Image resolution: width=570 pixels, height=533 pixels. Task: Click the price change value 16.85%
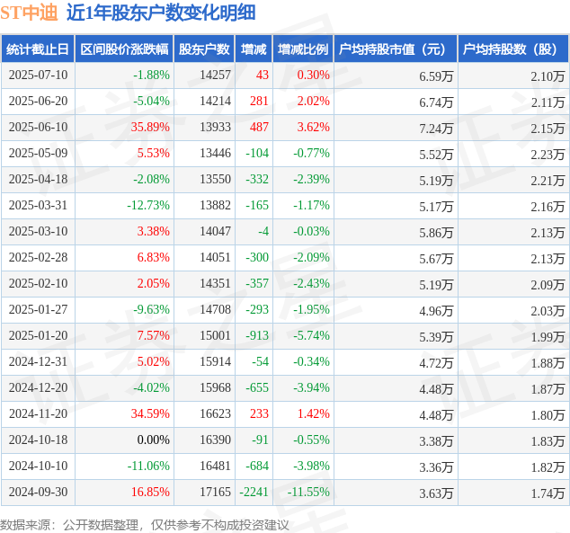click(150, 492)
